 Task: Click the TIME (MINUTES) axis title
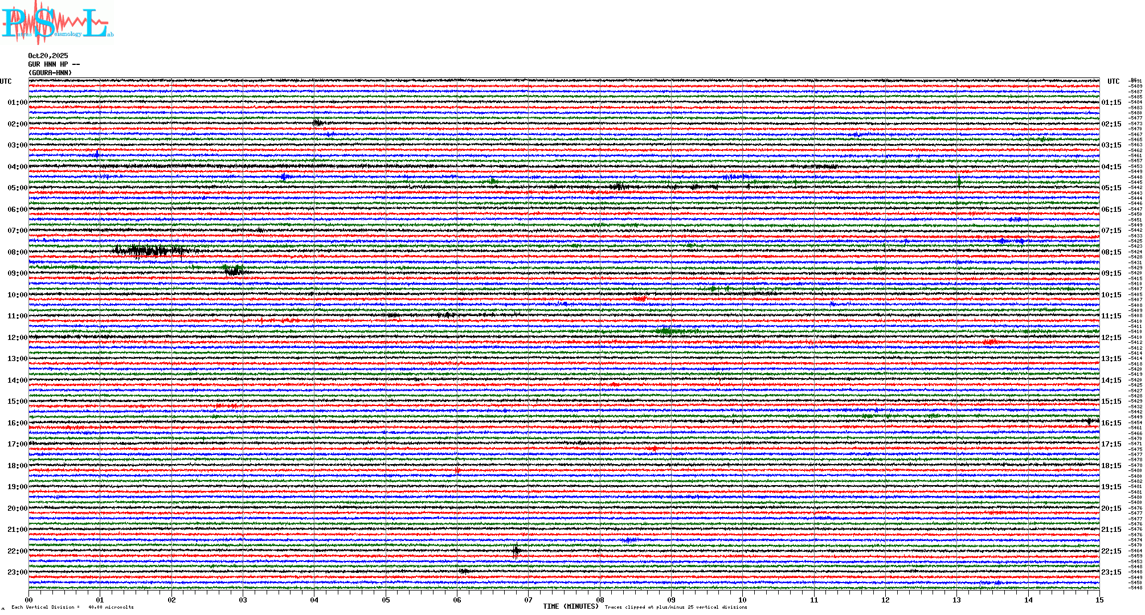pyautogui.click(x=571, y=606)
